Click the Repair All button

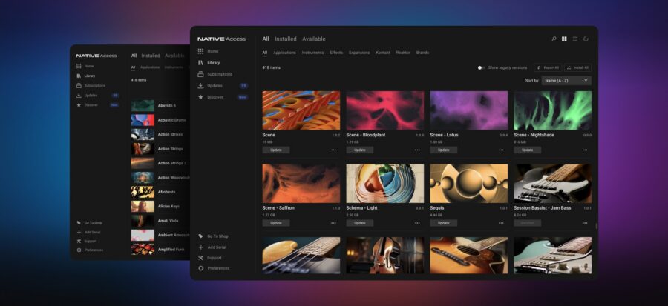tap(548, 67)
